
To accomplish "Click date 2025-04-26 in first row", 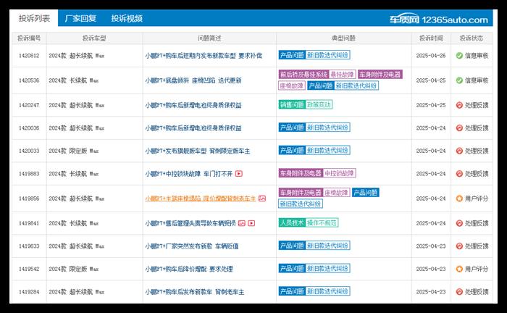I will click(x=431, y=56).
